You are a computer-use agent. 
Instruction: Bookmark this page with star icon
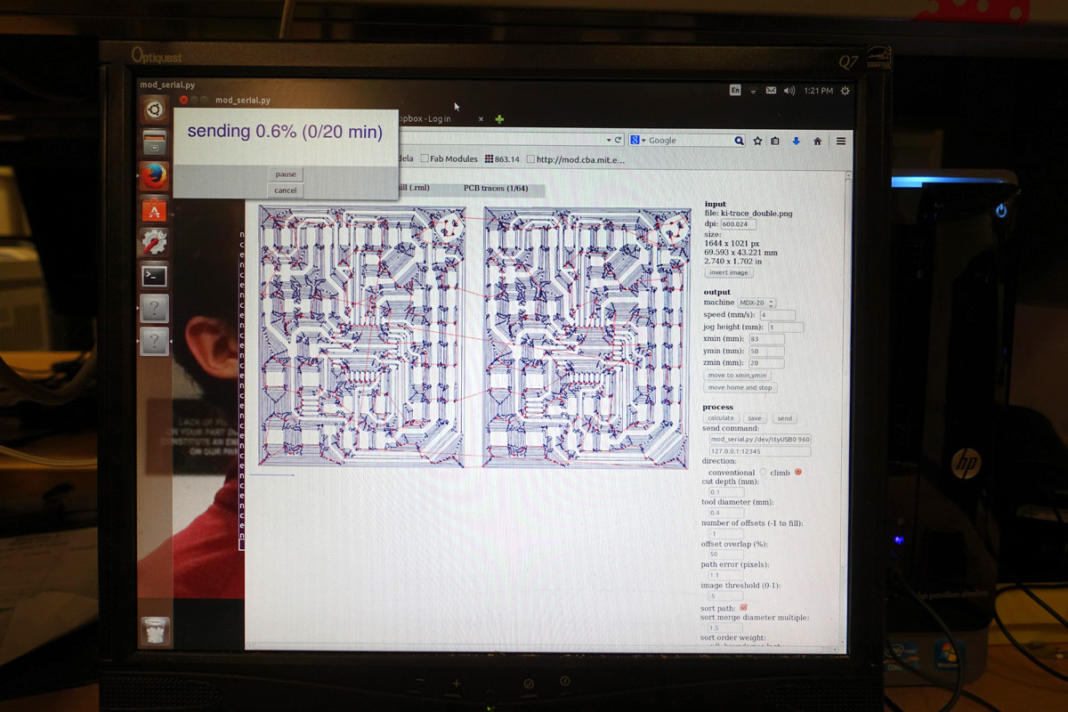[x=757, y=141]
